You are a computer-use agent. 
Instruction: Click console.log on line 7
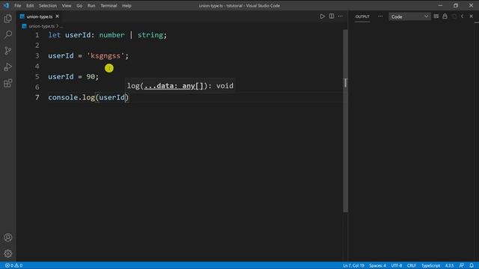tap(72, 97)
